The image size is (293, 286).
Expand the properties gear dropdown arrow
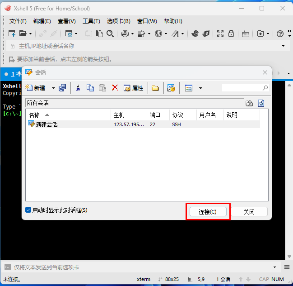(x=76, y=34)
